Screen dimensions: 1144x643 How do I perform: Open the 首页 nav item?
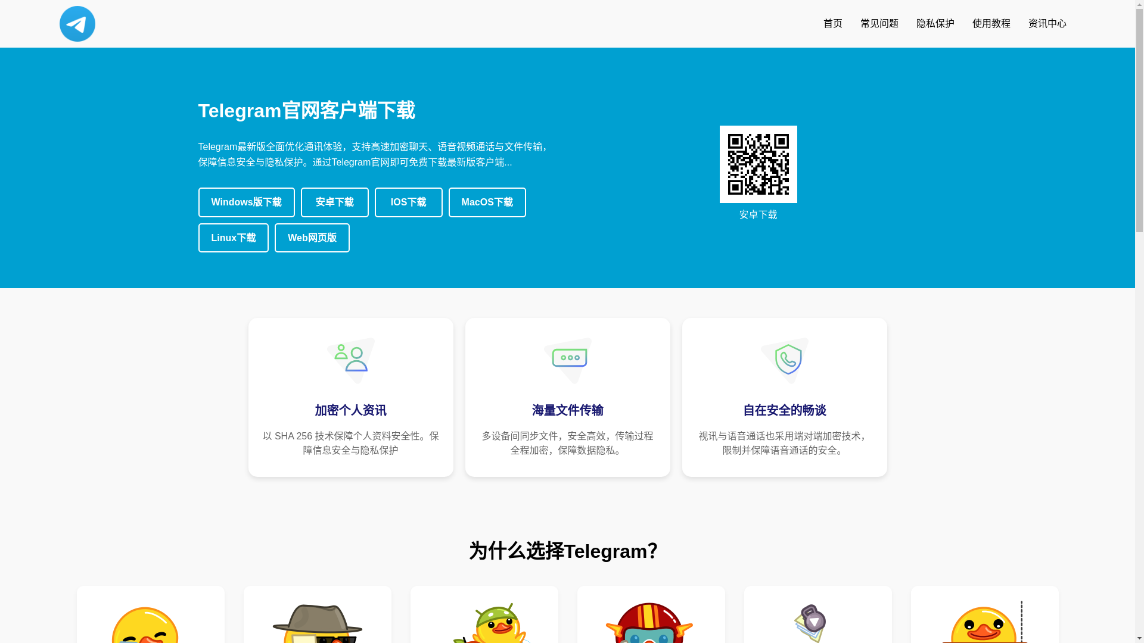[833, 24]
